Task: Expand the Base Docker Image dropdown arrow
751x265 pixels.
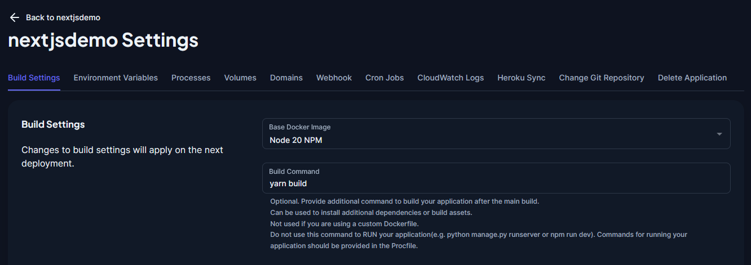Action: coord(719,134)
